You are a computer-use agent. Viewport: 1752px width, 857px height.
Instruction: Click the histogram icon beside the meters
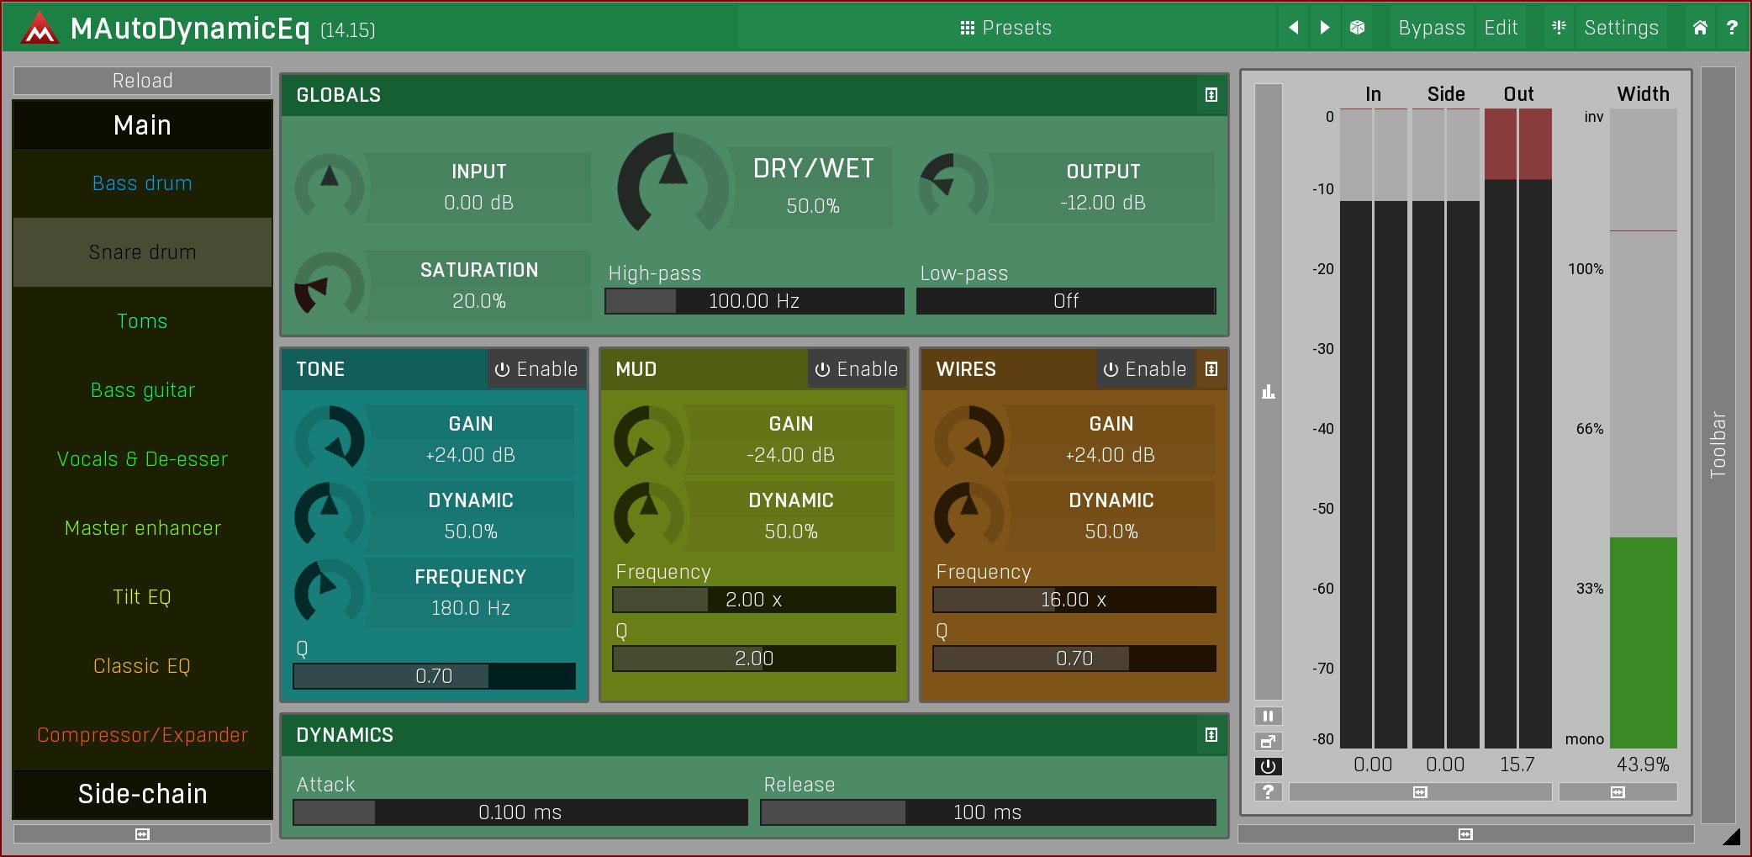(x=1269, y=392)
